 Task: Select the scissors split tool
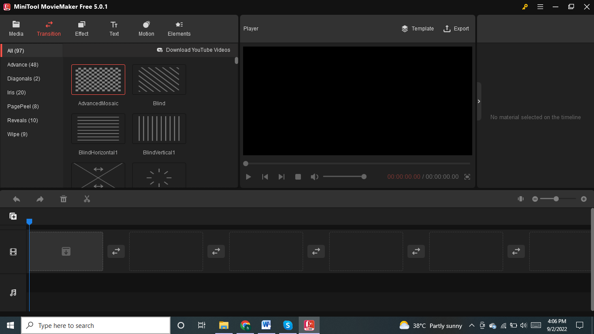click(x=87, y=199)
